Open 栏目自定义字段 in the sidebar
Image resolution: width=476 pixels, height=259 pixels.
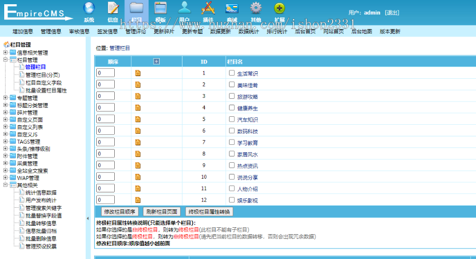43,82
